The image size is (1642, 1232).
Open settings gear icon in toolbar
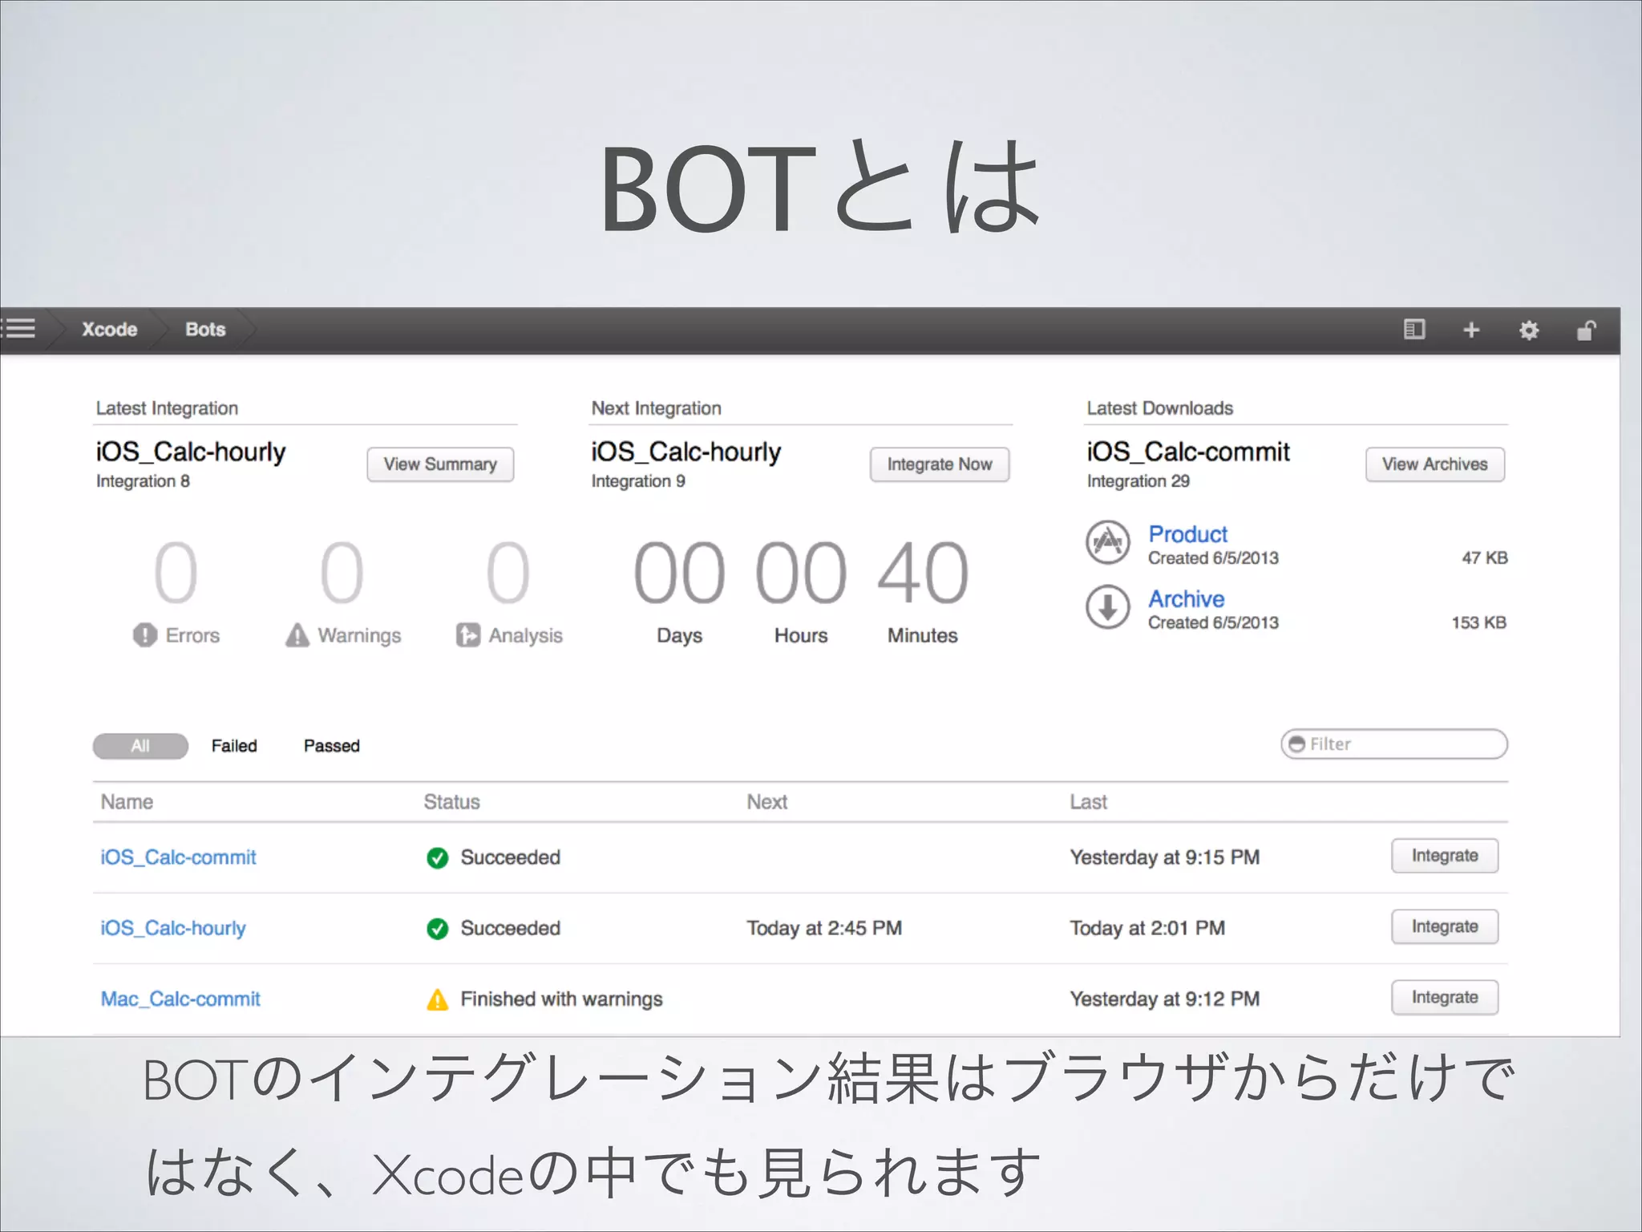(1529, 330)
